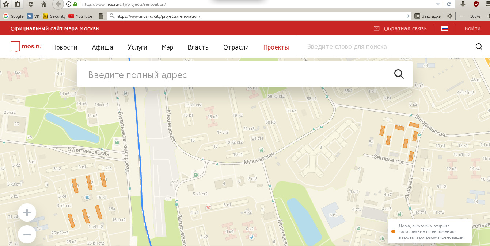This screenshot has height=246, width=490.
Task: Open the Новости menu item
Action: [65, 47]
